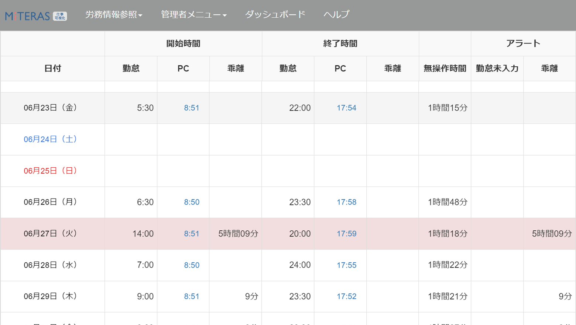Screen dimensions: 576x325
Task: Open PC end time 17:52 on 06月29日
Action: coord(346,297)
